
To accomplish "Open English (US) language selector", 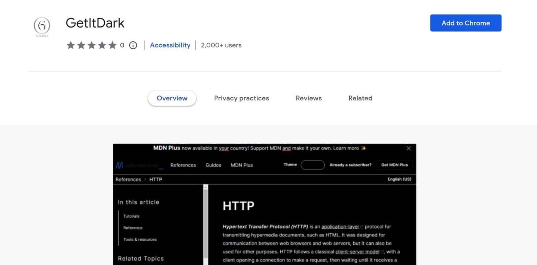I will (x=399, y=179).
